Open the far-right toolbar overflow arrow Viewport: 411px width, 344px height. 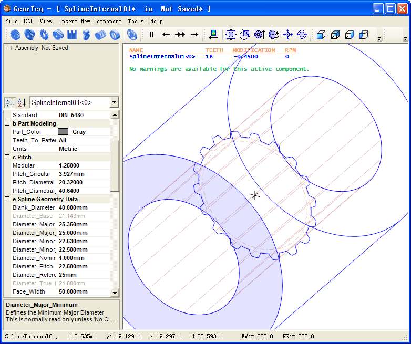[x=405, y=39]
